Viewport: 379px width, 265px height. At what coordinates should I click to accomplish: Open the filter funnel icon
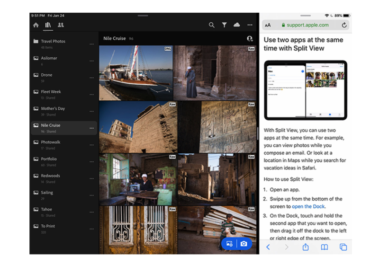tap(224, 25)
